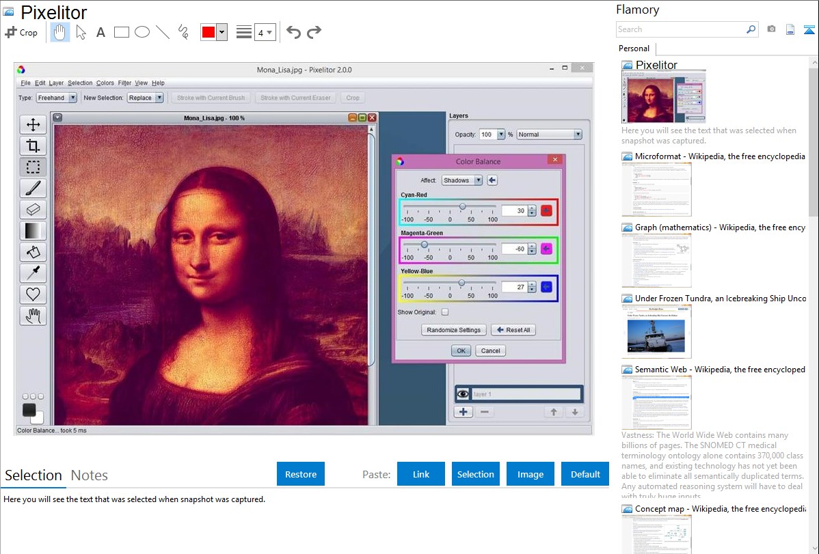Select the Move tool in Pixelitor
The image size is (819, 554).
33,124
